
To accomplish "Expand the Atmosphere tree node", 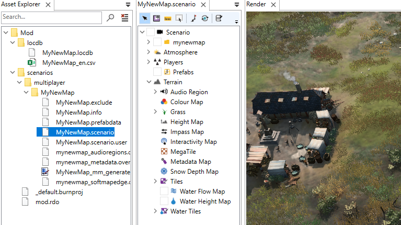I will [148, 52].
